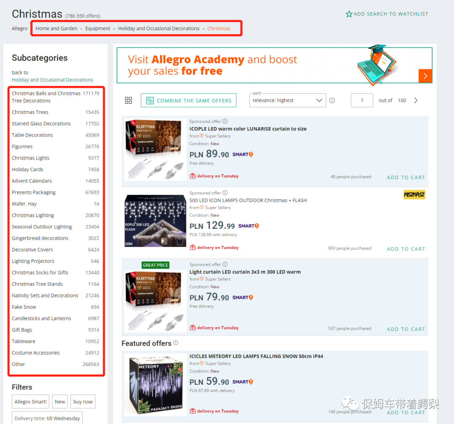
Task: Switch to grid view layout icon
Action: click(129, 101)
